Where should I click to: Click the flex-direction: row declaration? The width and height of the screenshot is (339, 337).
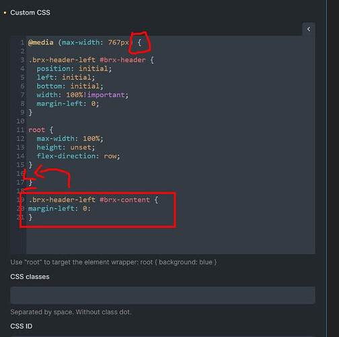pyautogui.click(x=78, y=156)
